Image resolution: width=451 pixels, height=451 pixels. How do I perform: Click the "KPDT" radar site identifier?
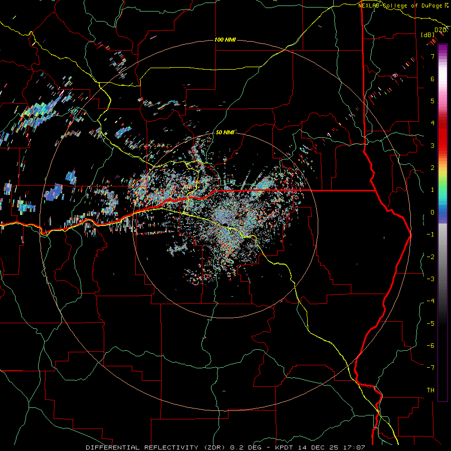coord(285,447)
